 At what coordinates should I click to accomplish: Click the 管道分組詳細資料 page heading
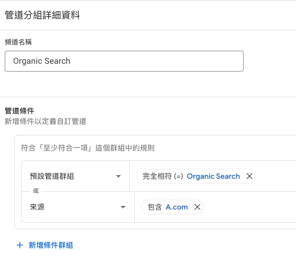click(42, 15)
